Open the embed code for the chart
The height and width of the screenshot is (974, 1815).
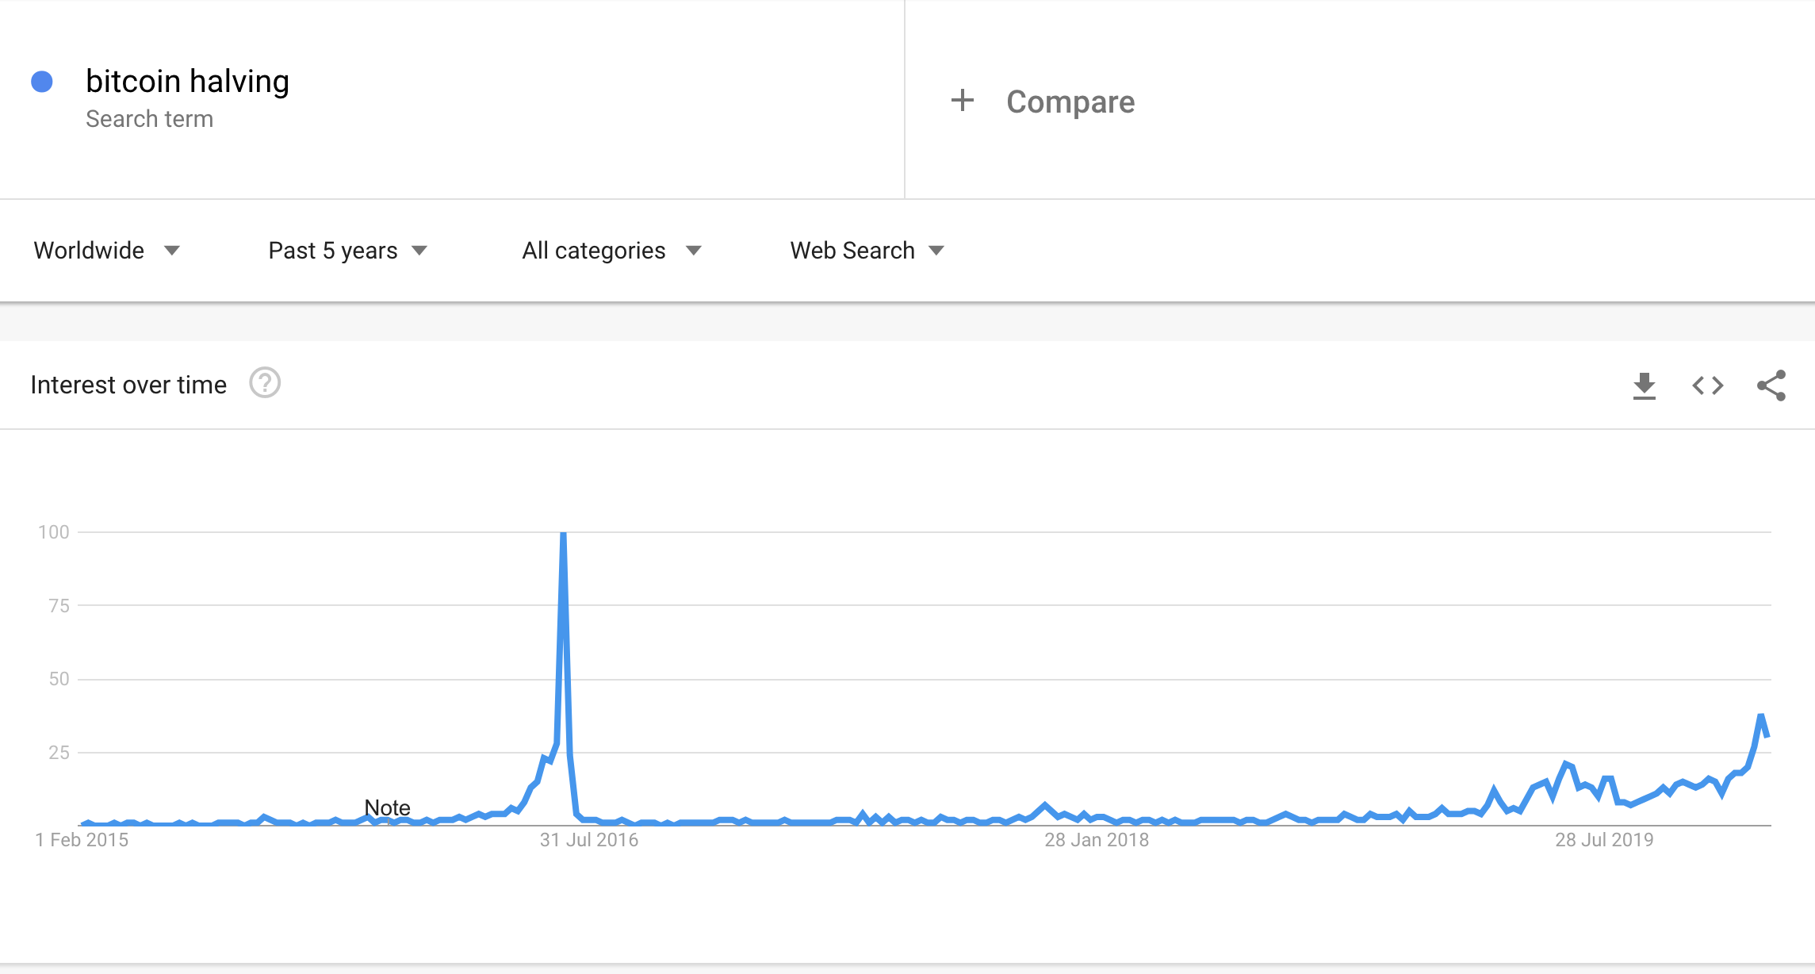coord(1708,385)
